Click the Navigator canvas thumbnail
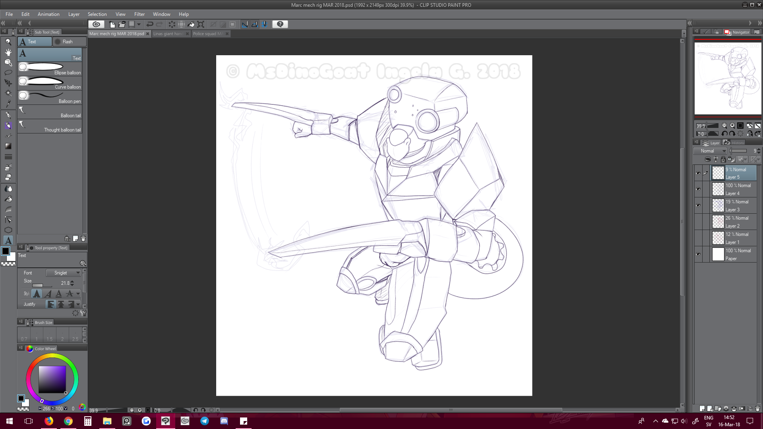 (x=728, y=78)
